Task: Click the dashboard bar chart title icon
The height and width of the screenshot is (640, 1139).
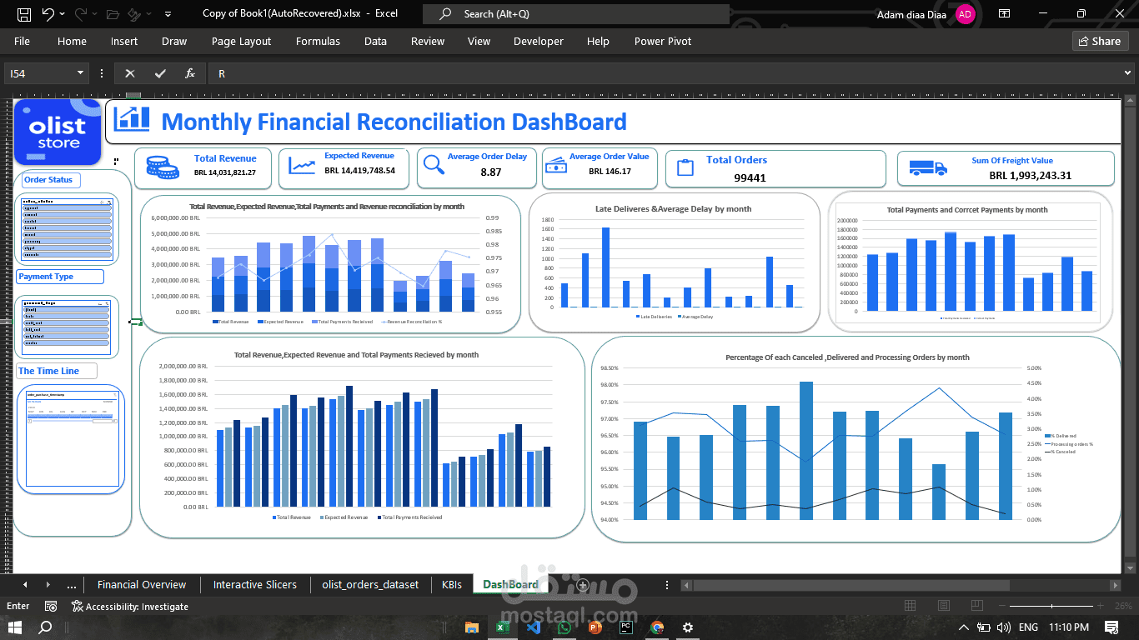Action: coord(132,118)
